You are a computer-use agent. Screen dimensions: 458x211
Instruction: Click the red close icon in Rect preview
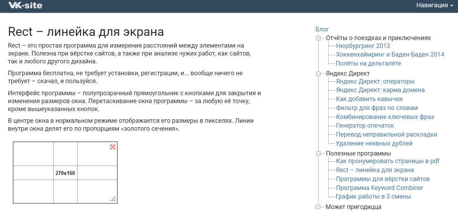(x=113, y=147)
